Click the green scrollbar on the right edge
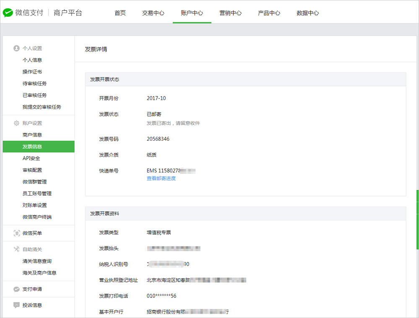The width and height of the screenshot is (419, 318). tap(418, 220)
